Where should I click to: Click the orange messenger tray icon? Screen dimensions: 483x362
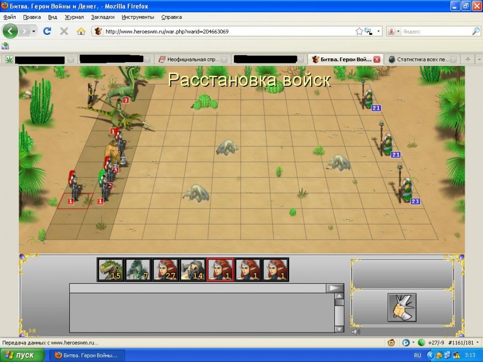[439, 355]
